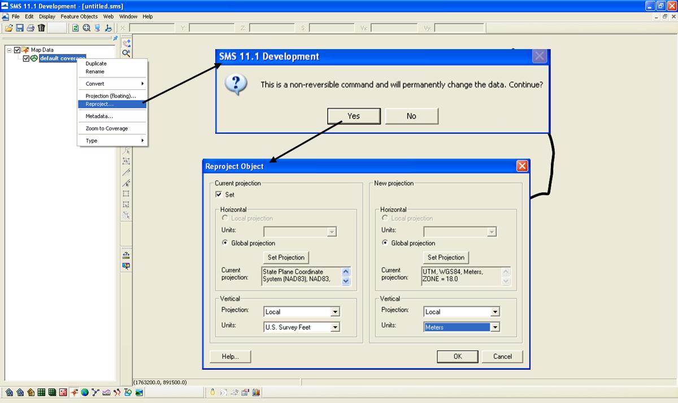Choose Reproject... from context menu
Screen dimensions: 678x403
pyautogui.click(x=112, y=104)
